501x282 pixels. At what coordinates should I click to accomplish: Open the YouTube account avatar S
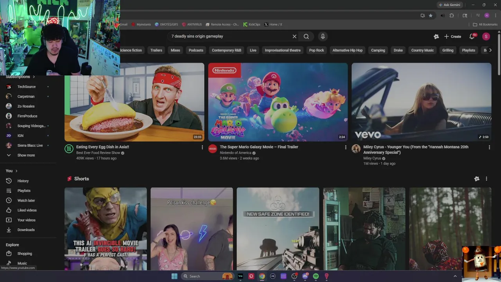click(486, 36)
